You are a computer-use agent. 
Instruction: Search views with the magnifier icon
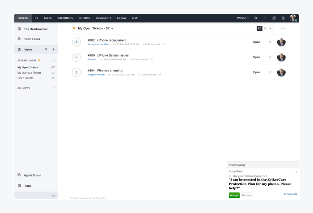point(46,49)
